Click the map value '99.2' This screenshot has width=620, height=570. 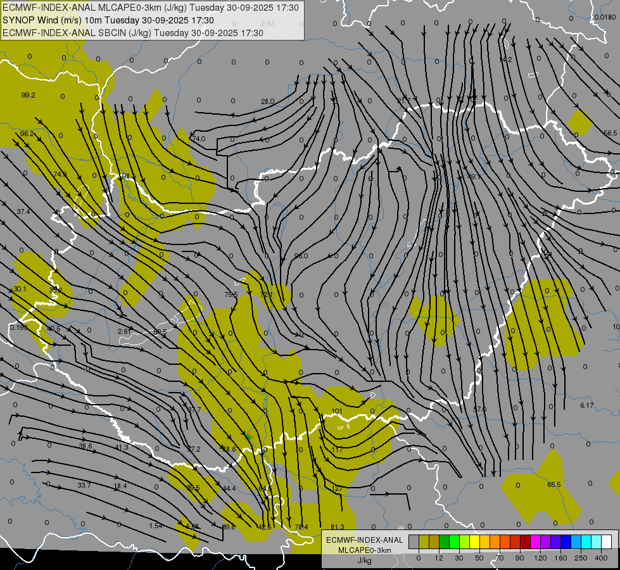[28, 95]
